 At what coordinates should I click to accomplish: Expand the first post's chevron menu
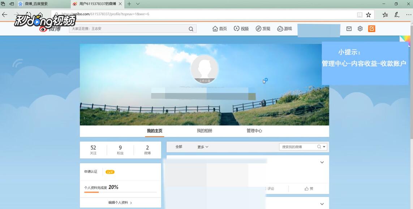(322, 162)
